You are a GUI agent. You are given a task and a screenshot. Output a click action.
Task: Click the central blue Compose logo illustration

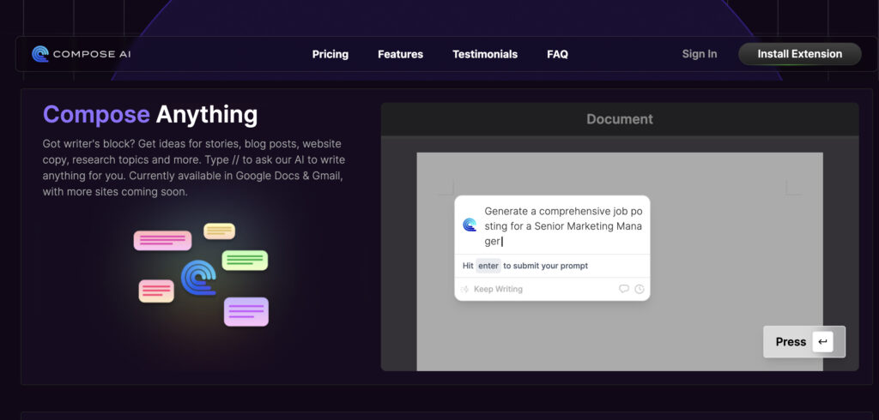[x=198, y=278]
